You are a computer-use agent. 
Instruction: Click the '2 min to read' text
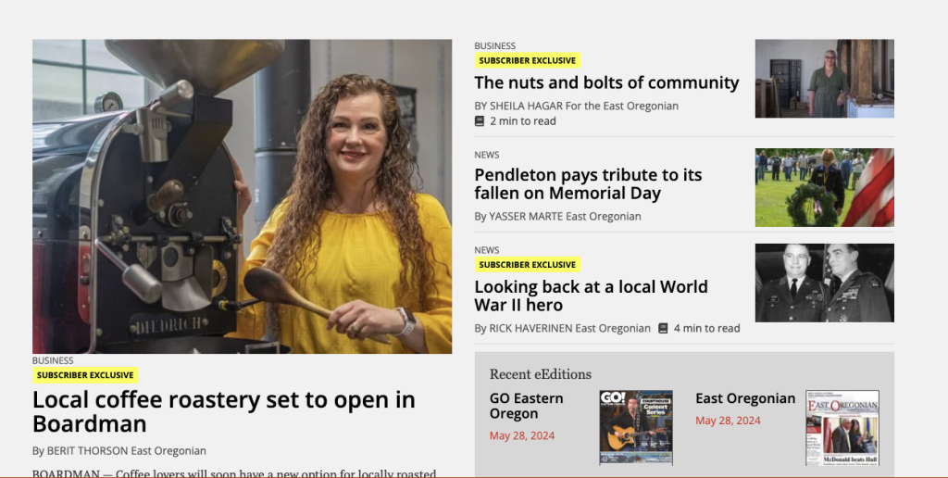click(523, 121)
